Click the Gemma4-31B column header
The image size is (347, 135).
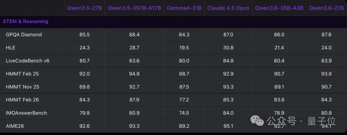(184, 8)
